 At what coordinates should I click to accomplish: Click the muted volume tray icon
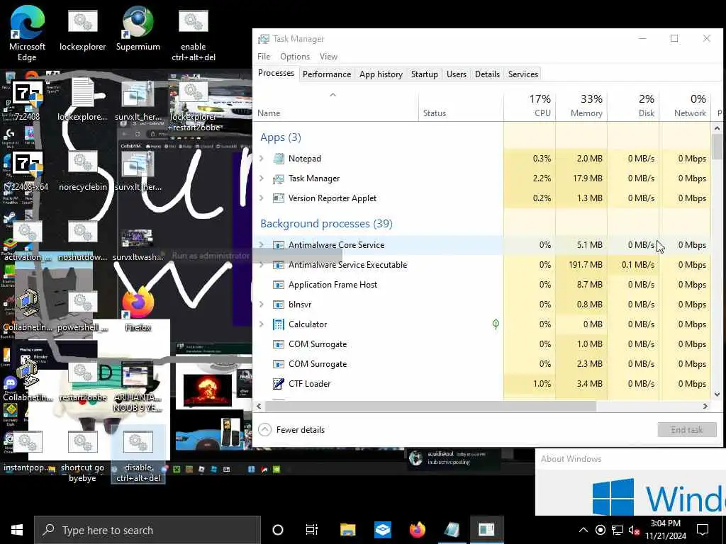pyautogui.click(x=634, y=530)
